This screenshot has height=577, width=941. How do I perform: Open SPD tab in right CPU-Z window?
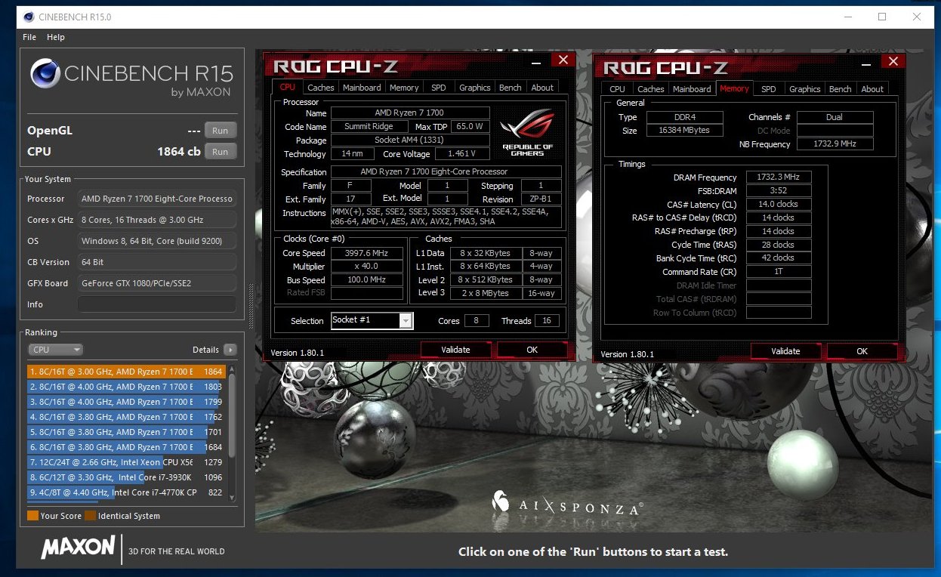coord(769,89)
